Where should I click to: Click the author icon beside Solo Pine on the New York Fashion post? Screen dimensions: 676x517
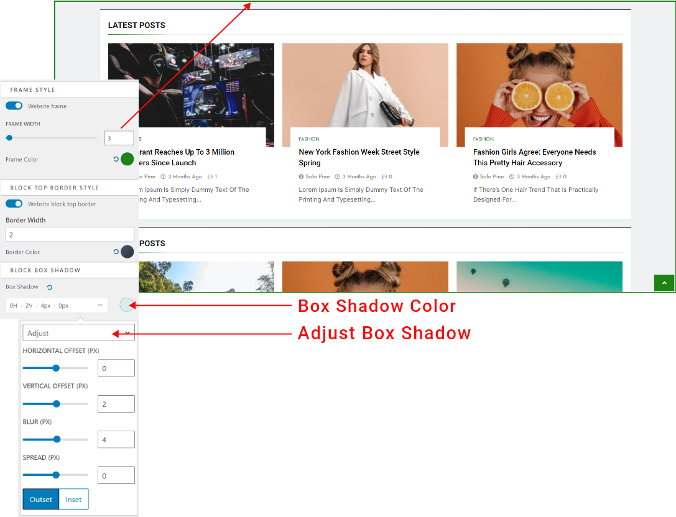point(301,177)
